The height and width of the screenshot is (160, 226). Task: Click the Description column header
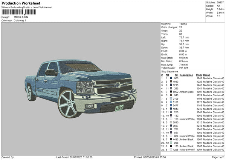point(186,75)
